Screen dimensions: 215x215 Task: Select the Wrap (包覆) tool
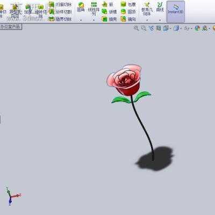tap(128, 4)
